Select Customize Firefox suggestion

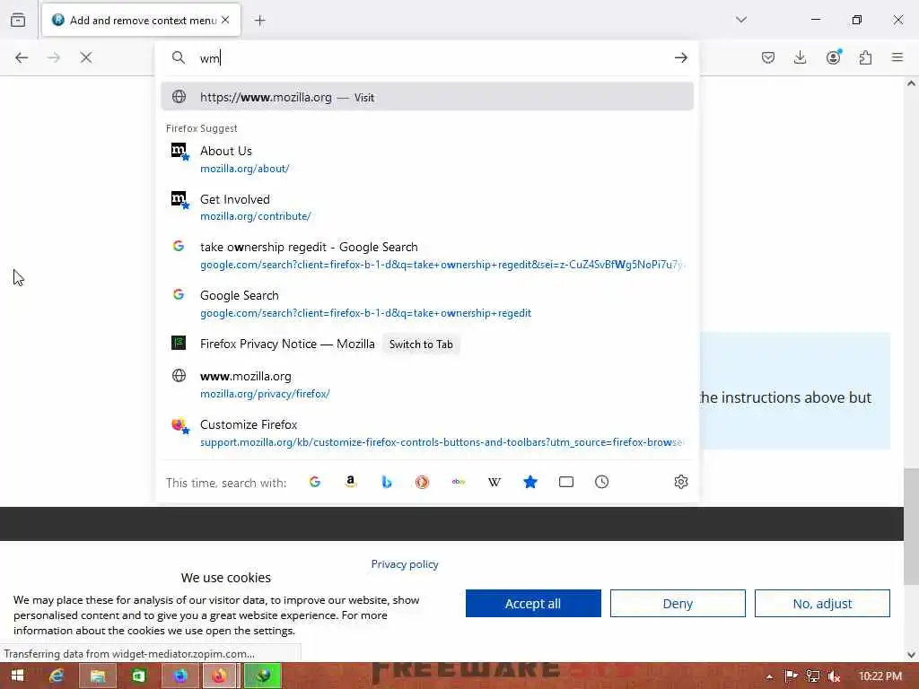click(x=427, y=432)
